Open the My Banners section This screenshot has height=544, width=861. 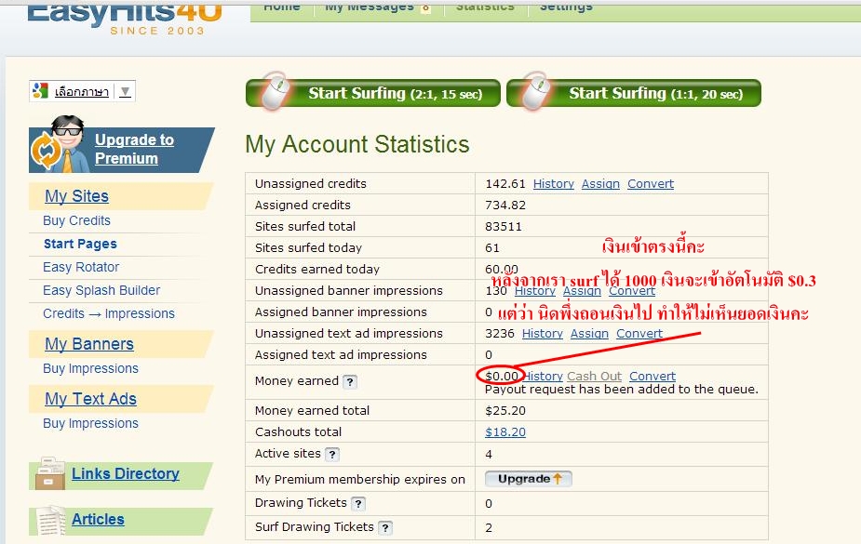coord(89,344)
